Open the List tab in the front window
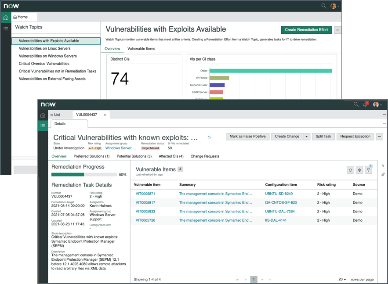The width and height of the screenshot is (388, 284). 55,115
